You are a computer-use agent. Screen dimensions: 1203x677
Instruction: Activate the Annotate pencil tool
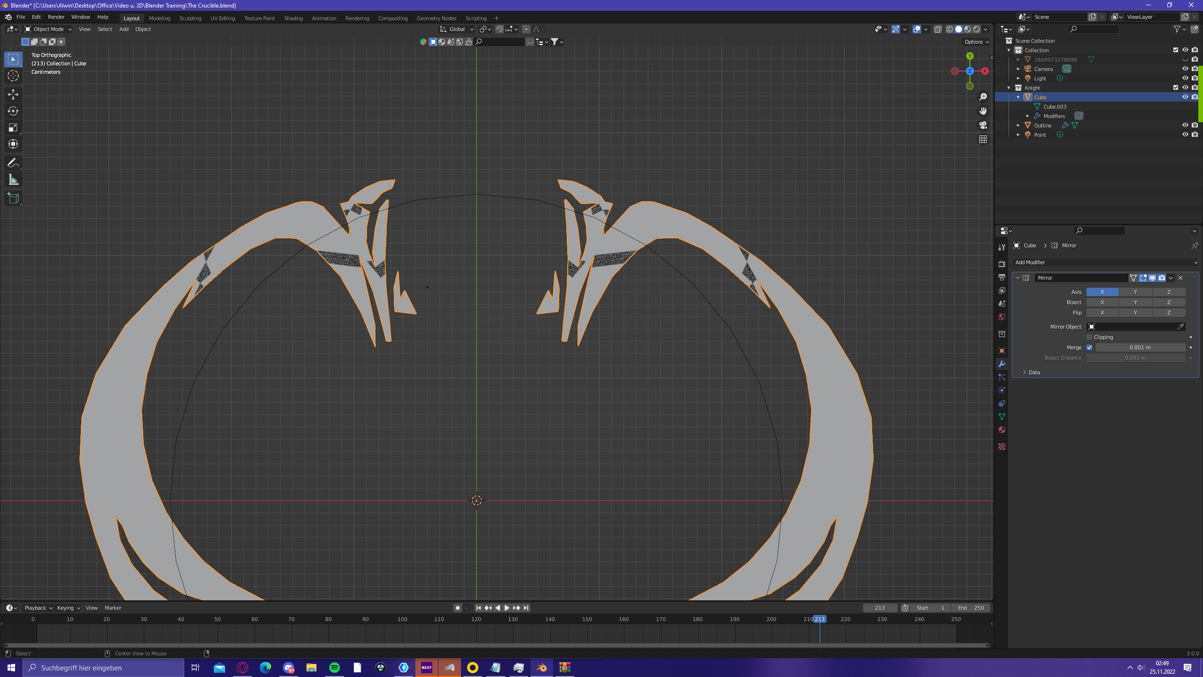13,163
